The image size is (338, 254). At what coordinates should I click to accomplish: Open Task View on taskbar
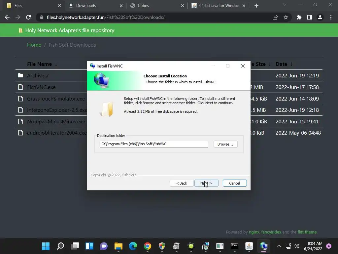coord(75,246)
